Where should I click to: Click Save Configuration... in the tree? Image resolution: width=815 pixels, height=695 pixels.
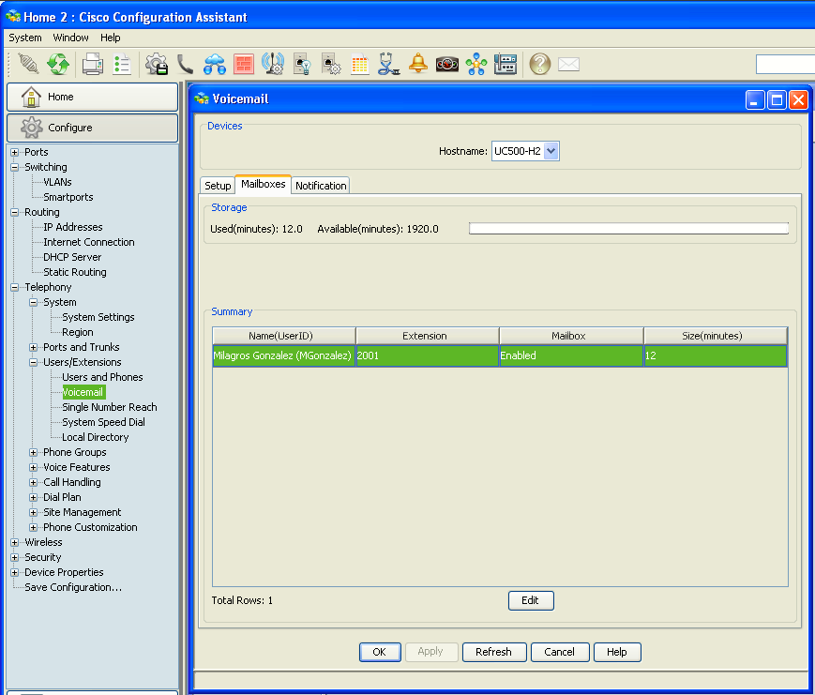pos(73,587)
